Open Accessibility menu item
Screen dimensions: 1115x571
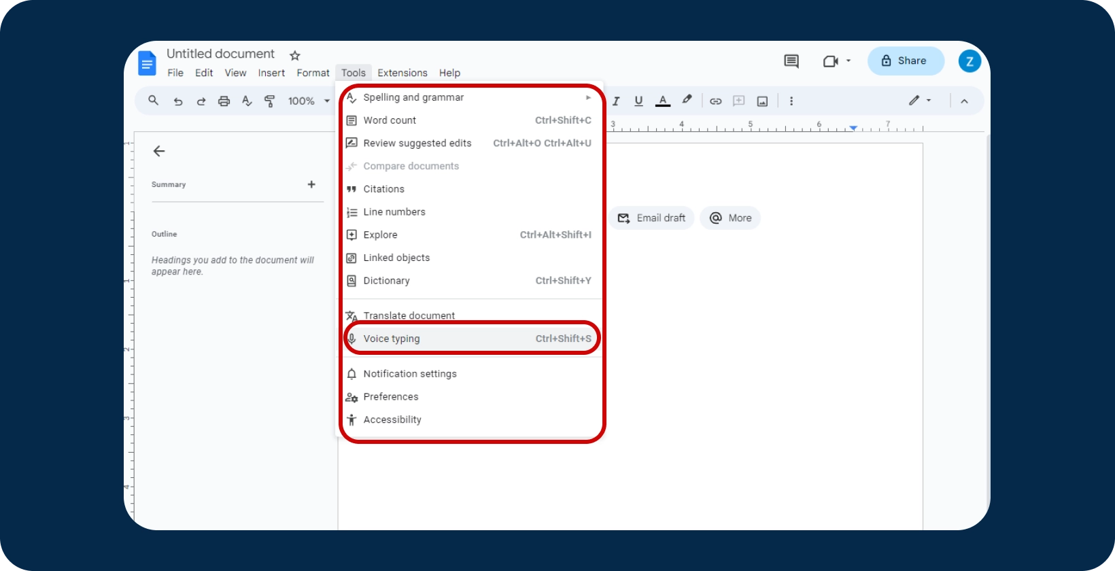[x=470, y=420]
